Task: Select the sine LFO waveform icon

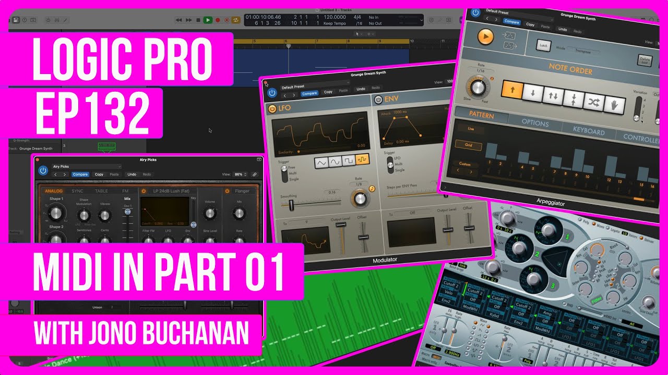Action: pyautogui.click(x=335, y=161)
